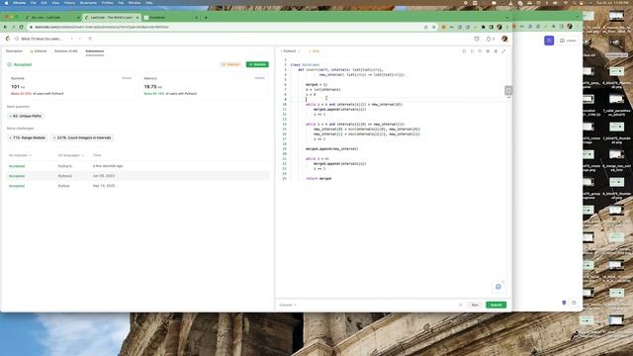Open the Python3 language dropdown
The image size is (633, 356).
[291, 51]
